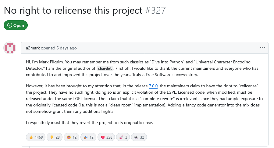274x148 pixels.
Task: Open the three-dot comment options menu
Action: click(262, 48)
